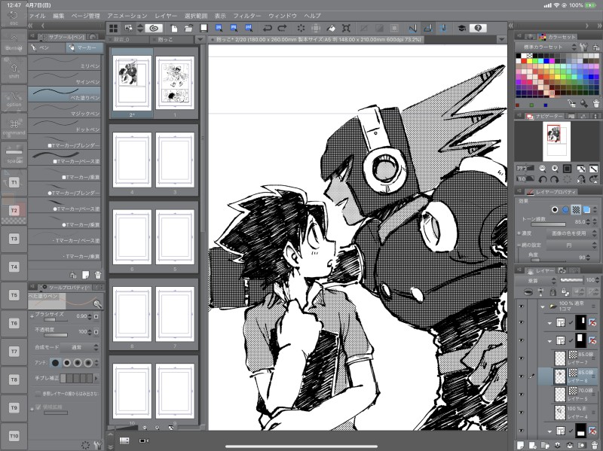Collapse the 1コマ folder in the layer list
Image resolution: width=603 pixels, height=451 pixels.
pyautogui.click(x=542, y=306)
